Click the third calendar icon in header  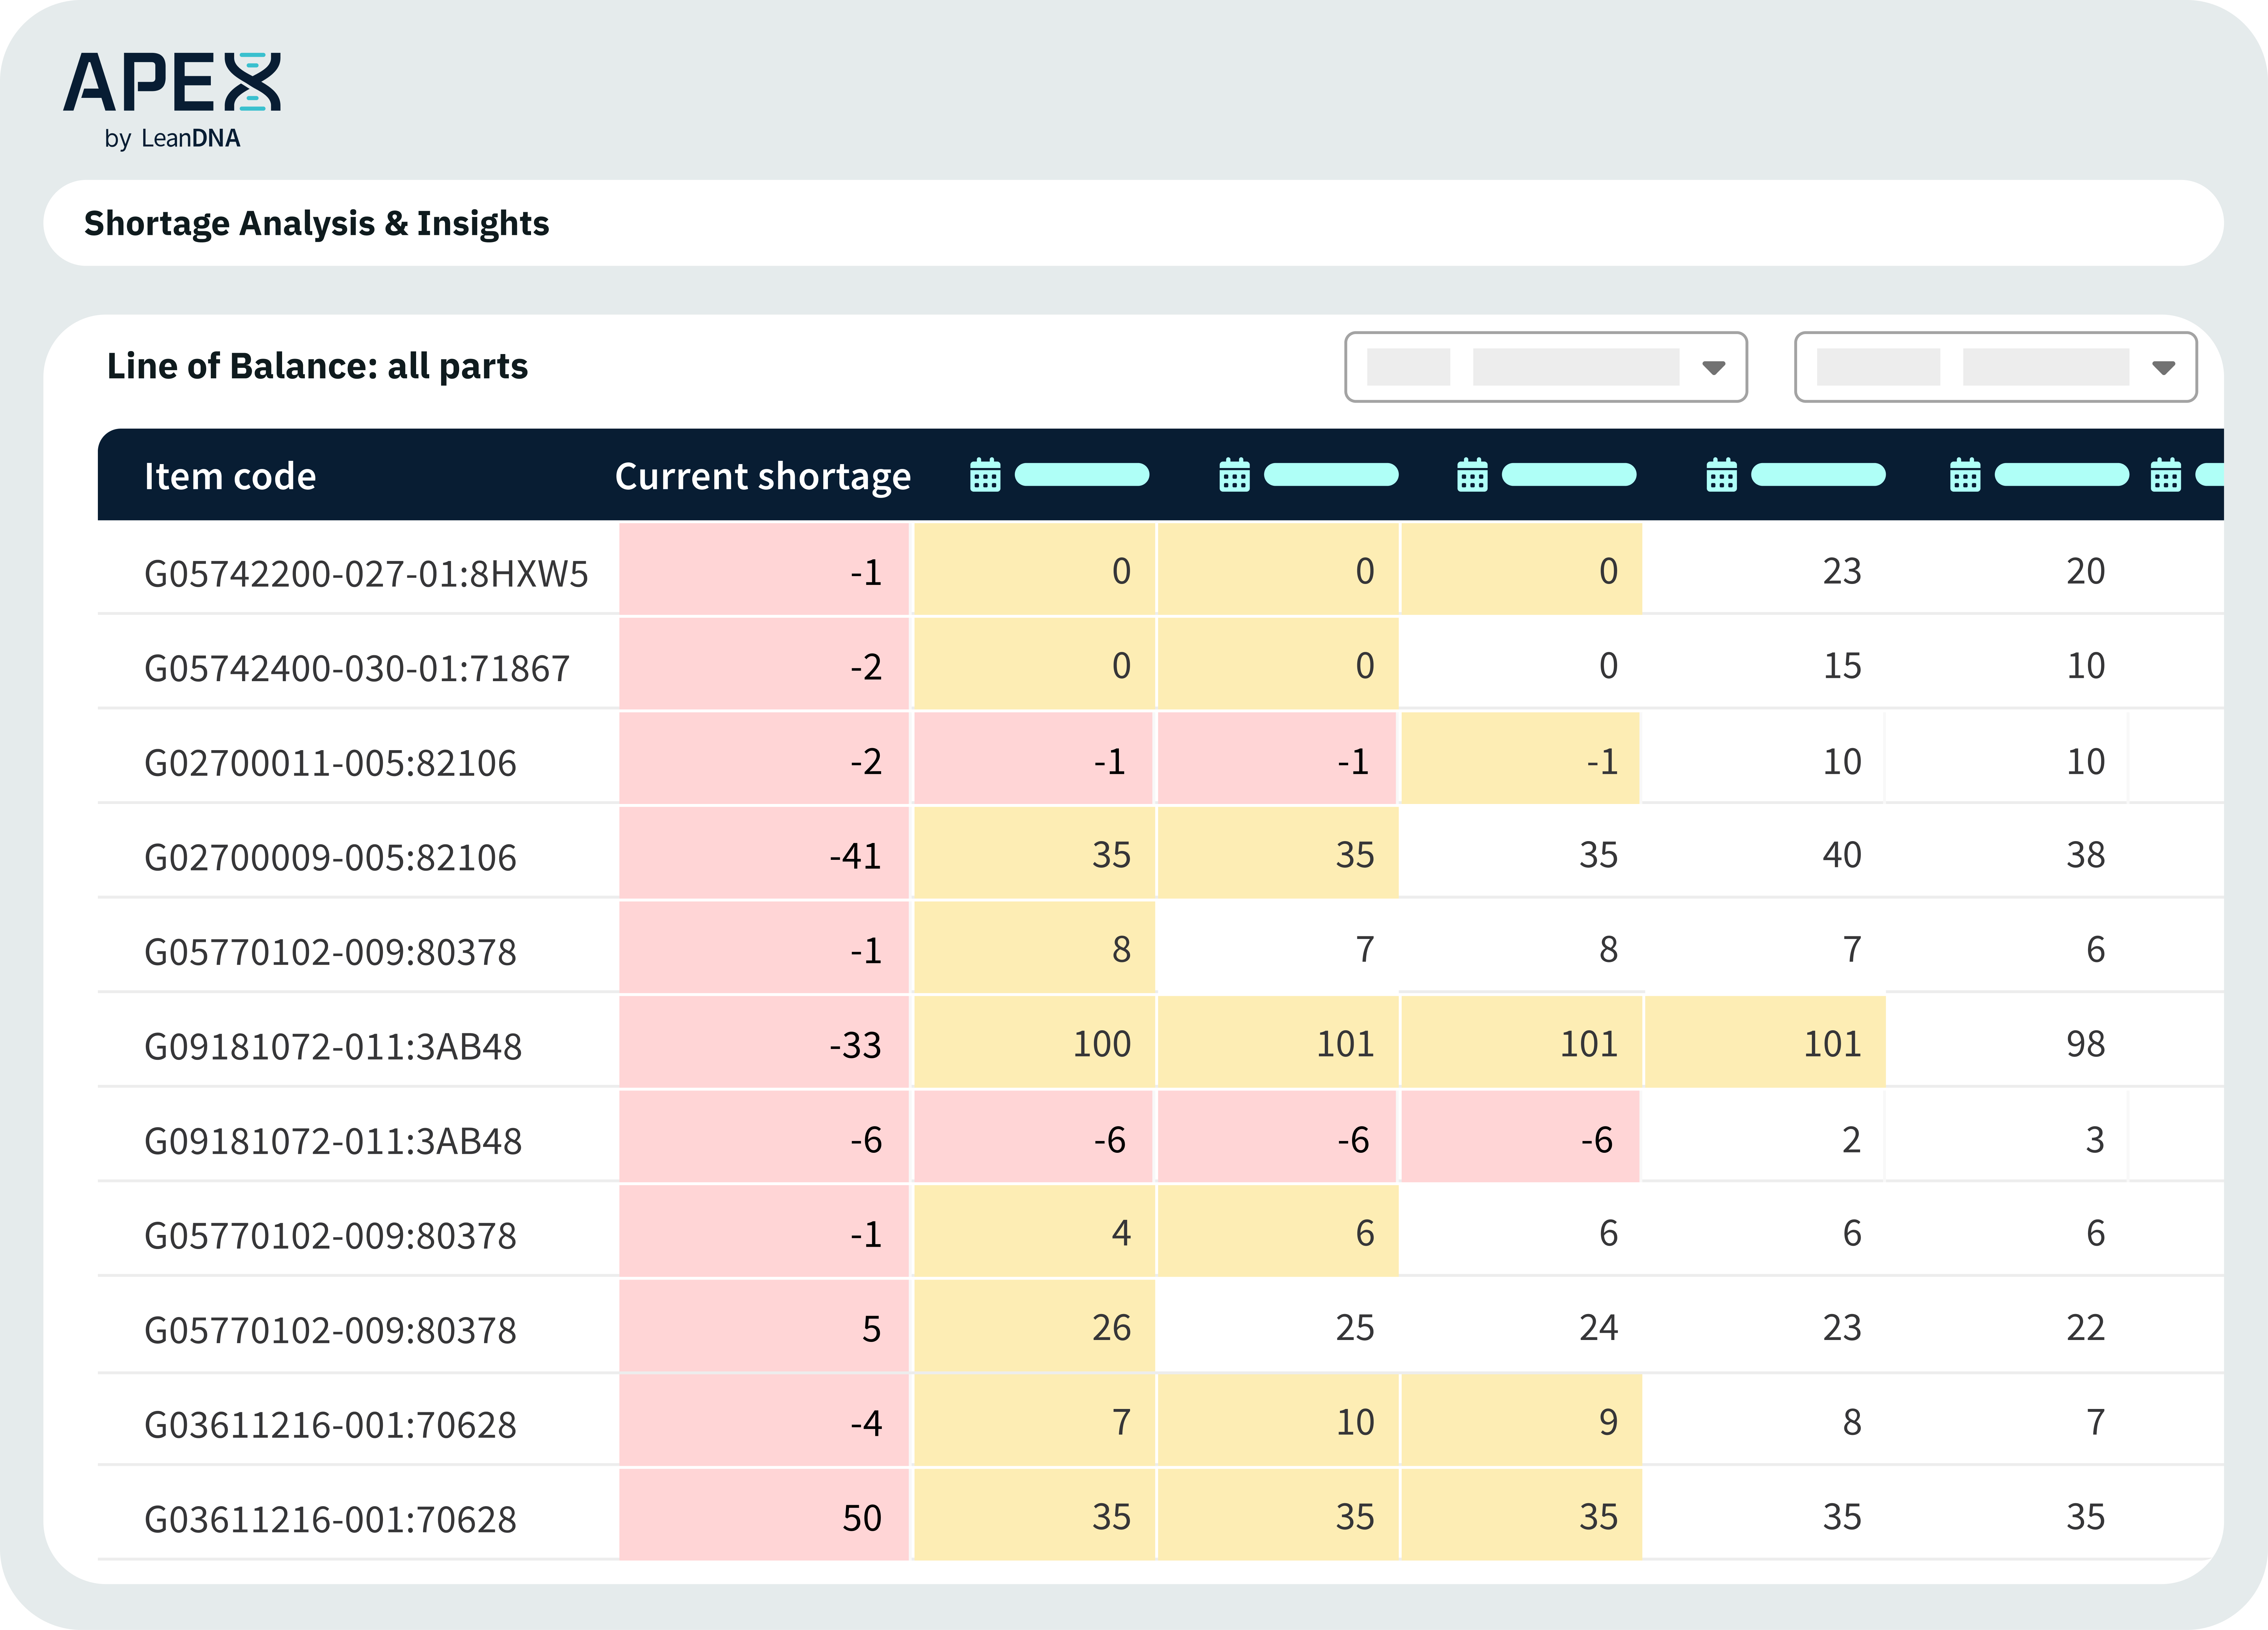point(1472,475)
